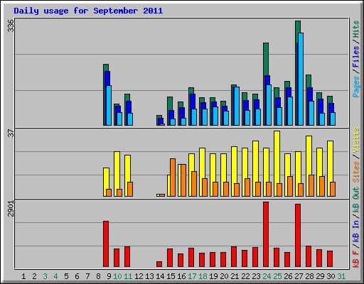Click day label 12 on the axis
The width and height of the screenshot is (364, 284).
coord(139,276)
